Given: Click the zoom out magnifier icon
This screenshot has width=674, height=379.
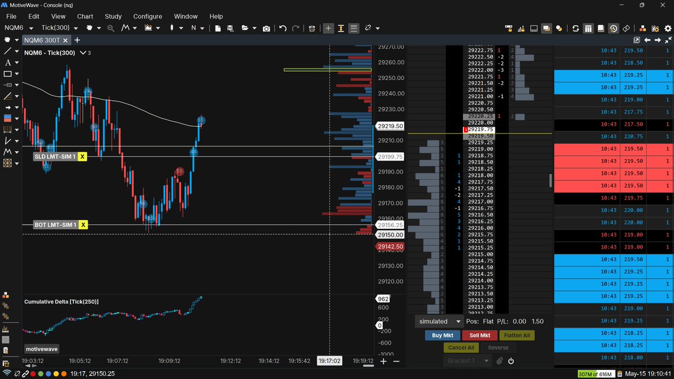Looking at the screenshot, I should 111,28.
